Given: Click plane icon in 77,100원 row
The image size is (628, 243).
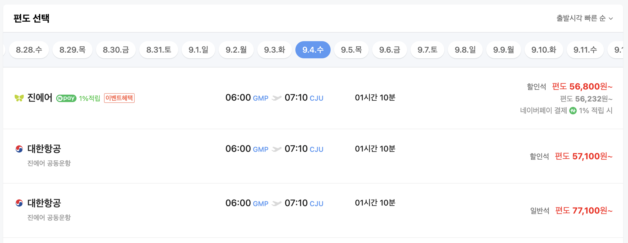Looking at the screenshot, I should 276,204.
